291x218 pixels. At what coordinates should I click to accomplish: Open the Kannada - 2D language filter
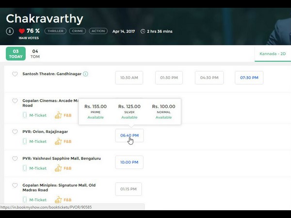click(274, 54)
